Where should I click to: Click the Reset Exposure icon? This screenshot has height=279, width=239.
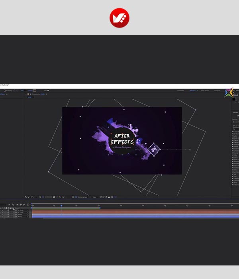(x=112, y=197)
